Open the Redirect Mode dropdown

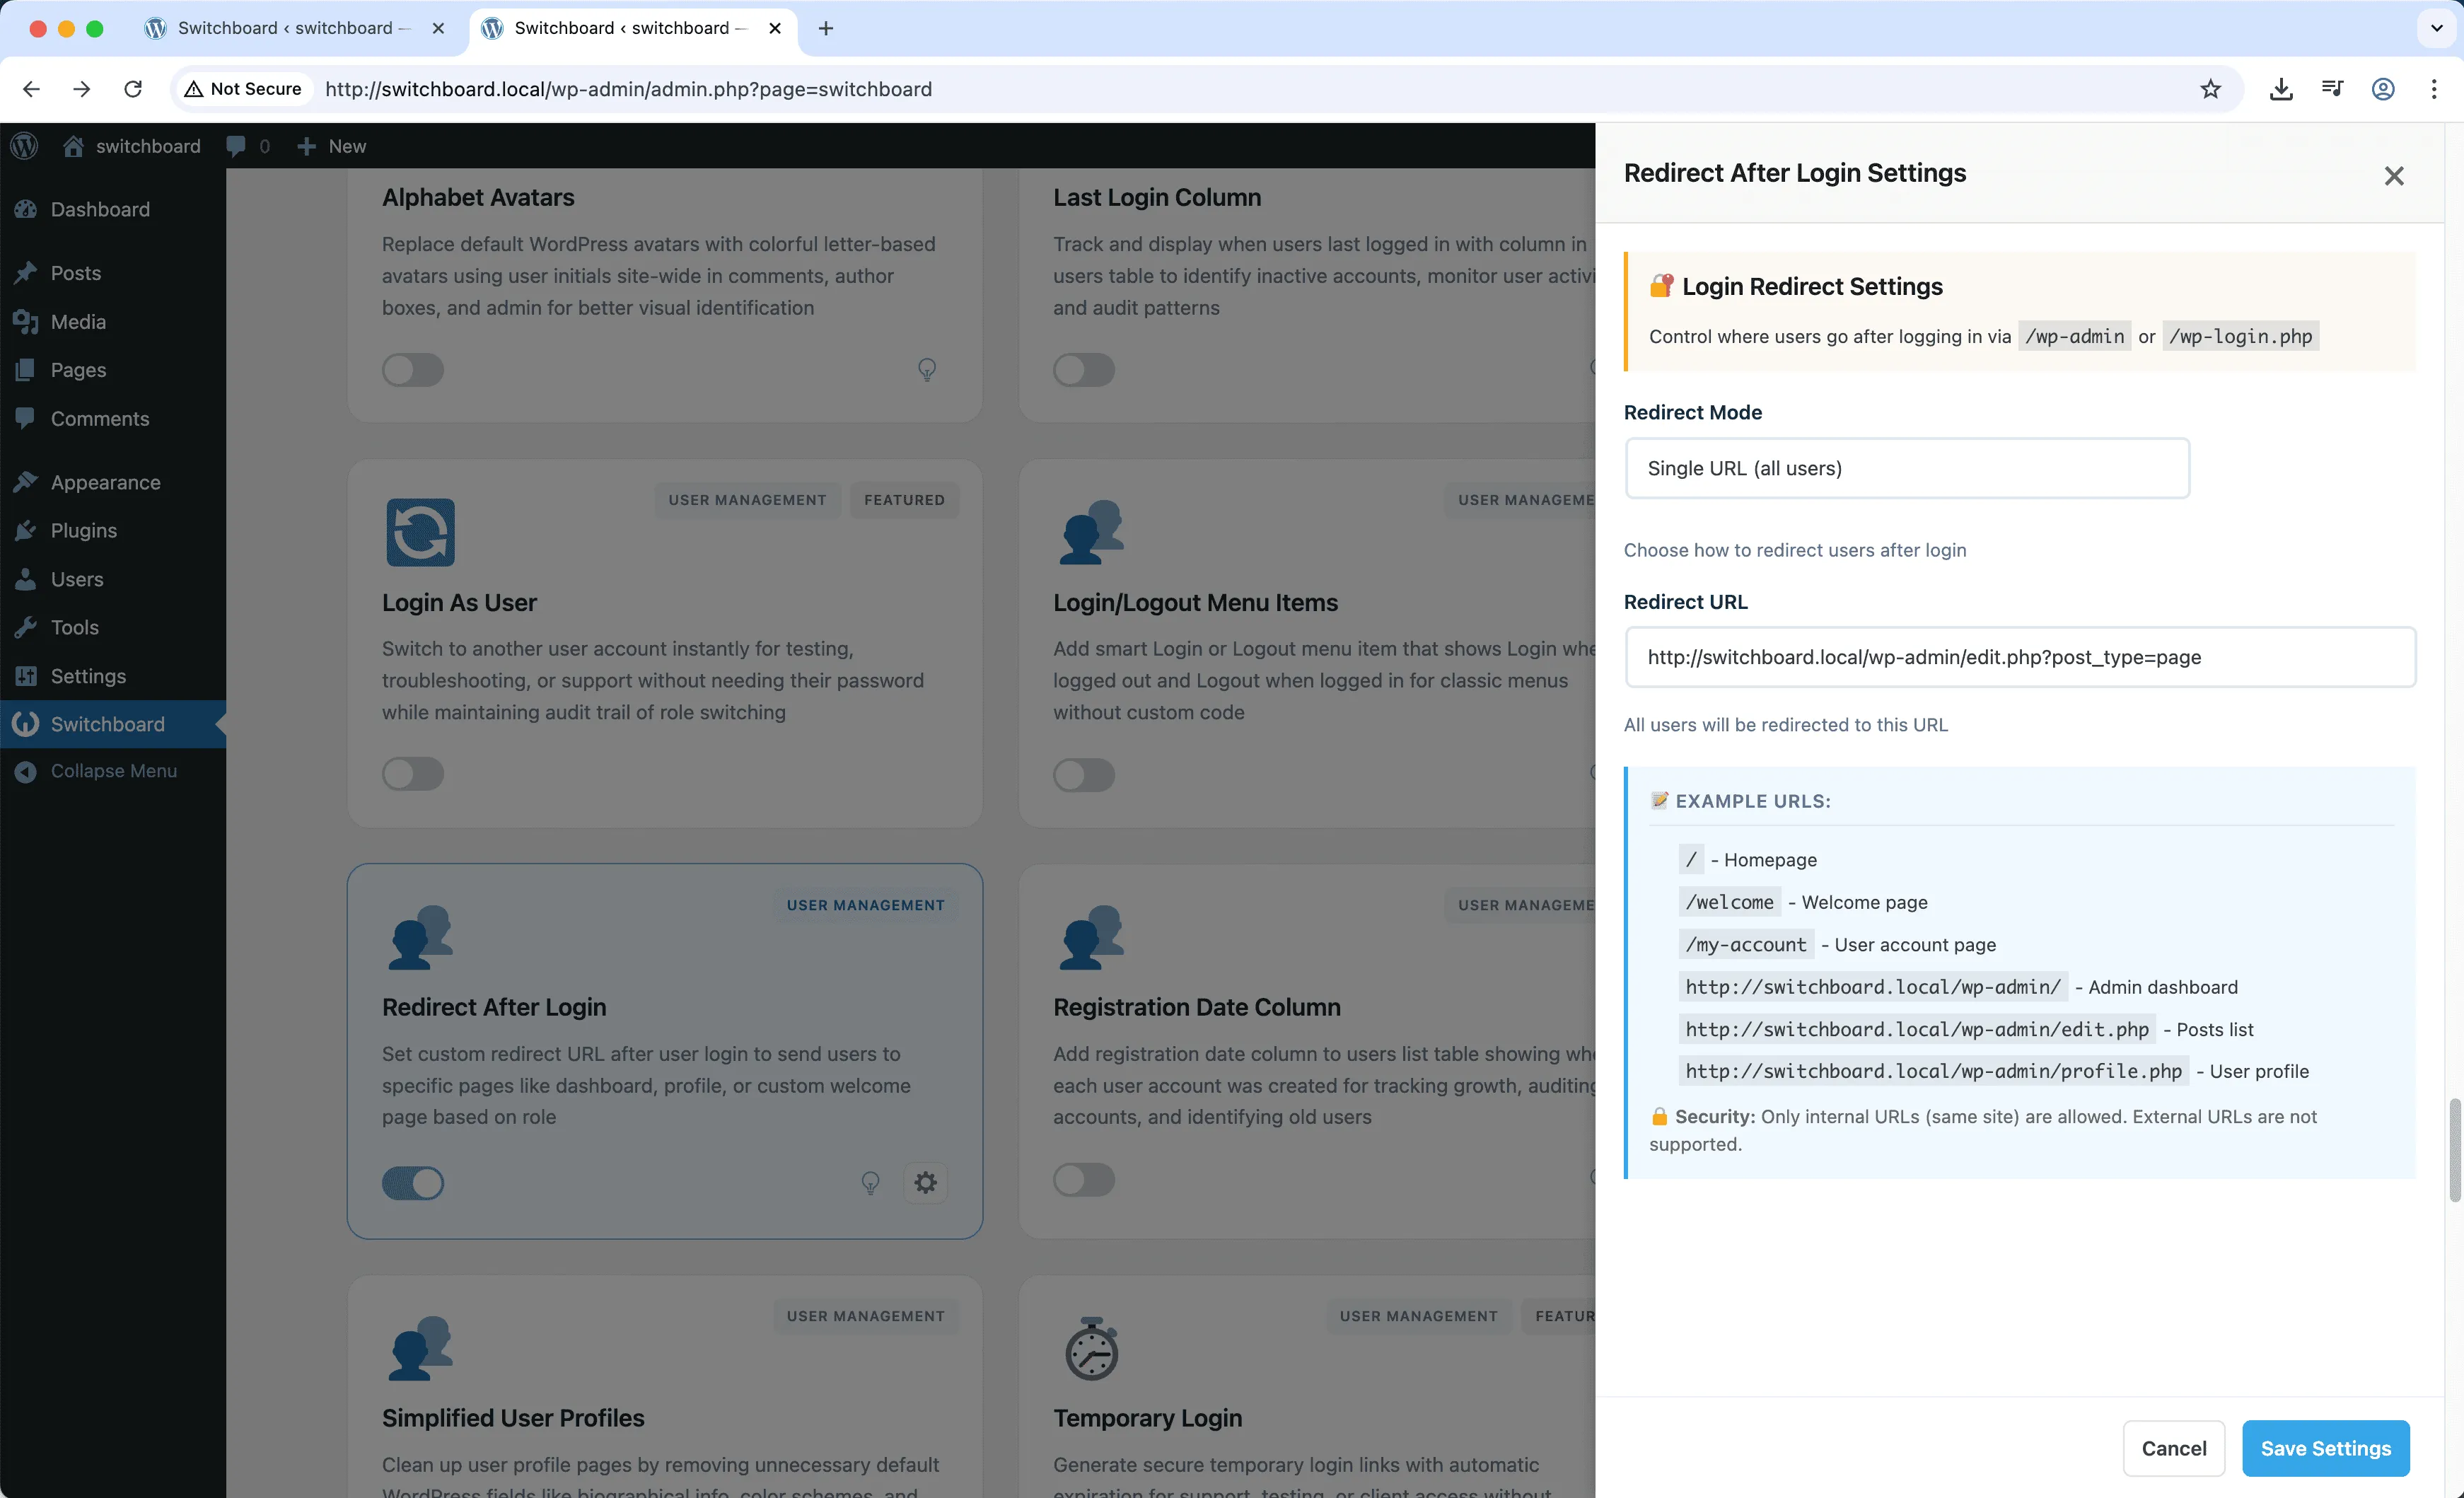coord(1906,468)
